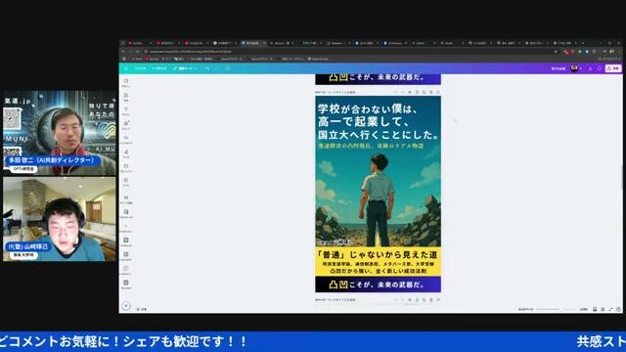Open grid view icon in bottom bar
The image size is (626, 352).
point(603,309)
